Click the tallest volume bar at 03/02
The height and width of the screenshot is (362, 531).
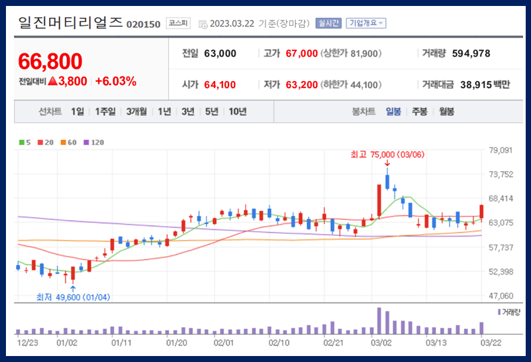[379, 321]
